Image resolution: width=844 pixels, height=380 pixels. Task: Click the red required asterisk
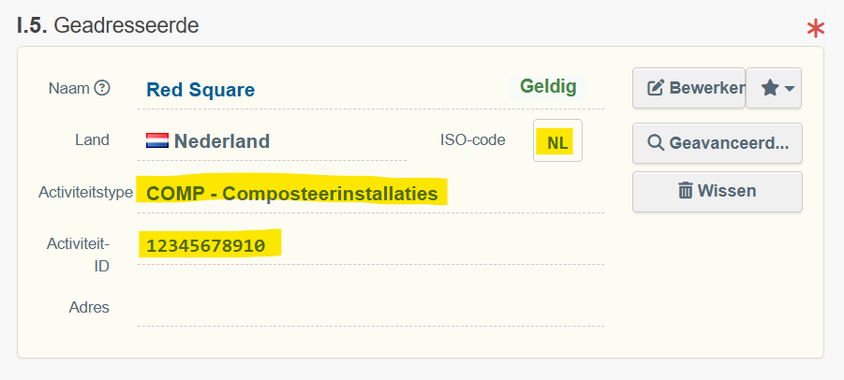[x=815, y=29]
